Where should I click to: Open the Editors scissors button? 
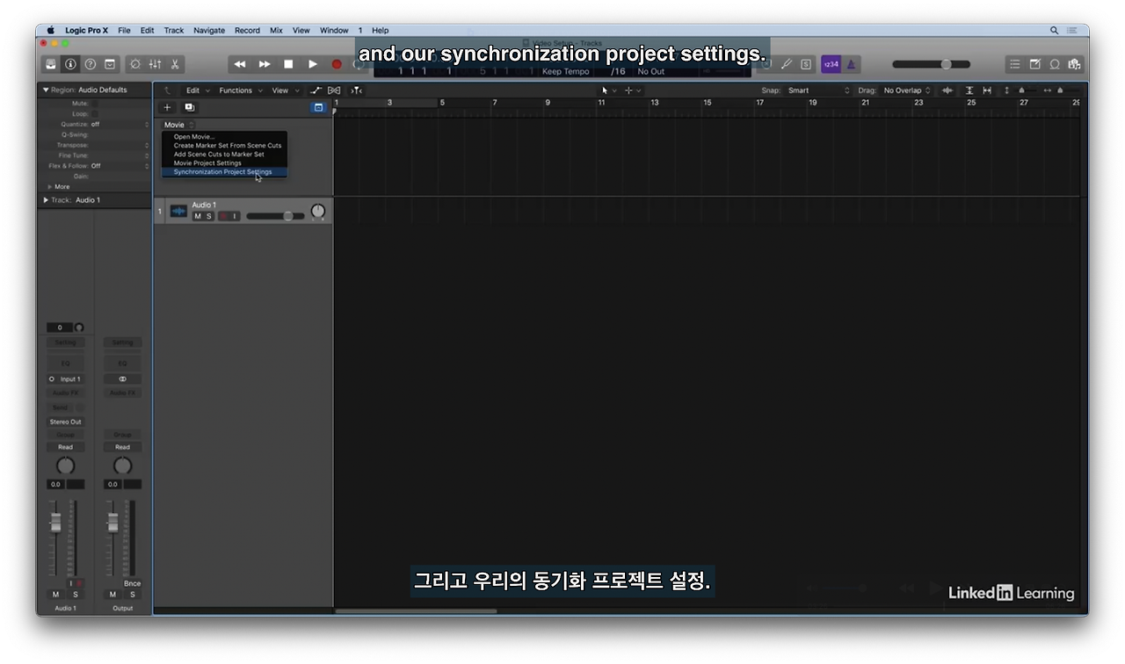(175, 64)
